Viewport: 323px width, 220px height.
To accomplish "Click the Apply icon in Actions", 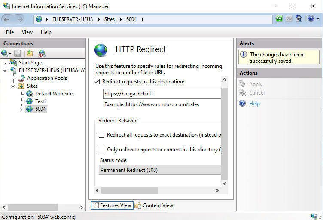I will coord(242,84).
